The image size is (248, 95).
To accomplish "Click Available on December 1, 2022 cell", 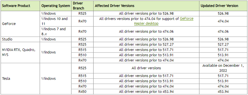I will click(223, 68).
